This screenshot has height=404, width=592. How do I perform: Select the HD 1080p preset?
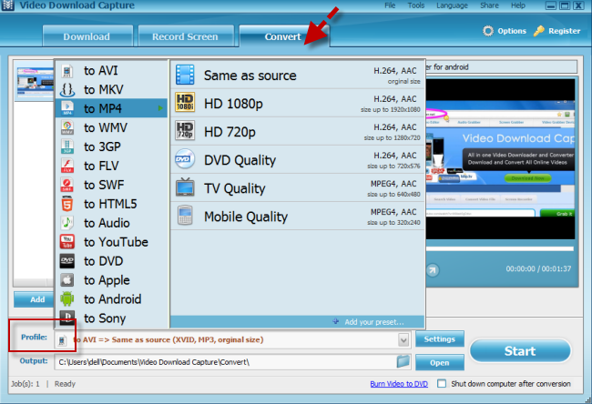tap(298, 103)
